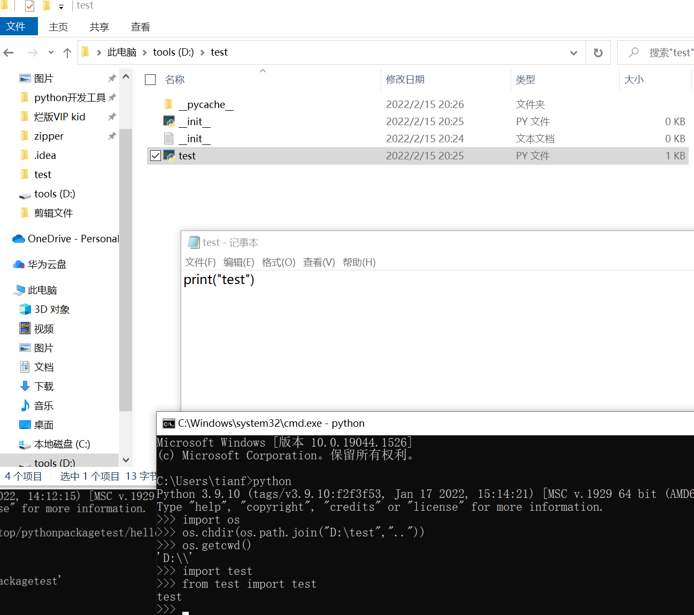Click the 此电脑 breadcrumb in address bar

[122, 52]
